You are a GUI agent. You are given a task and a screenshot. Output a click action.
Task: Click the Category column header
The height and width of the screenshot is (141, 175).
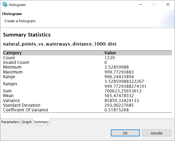(12, 53)
